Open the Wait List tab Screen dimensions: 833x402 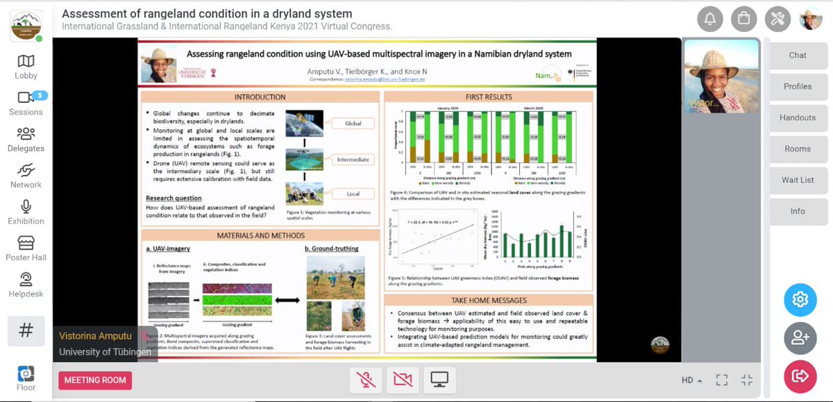[798, 180]
